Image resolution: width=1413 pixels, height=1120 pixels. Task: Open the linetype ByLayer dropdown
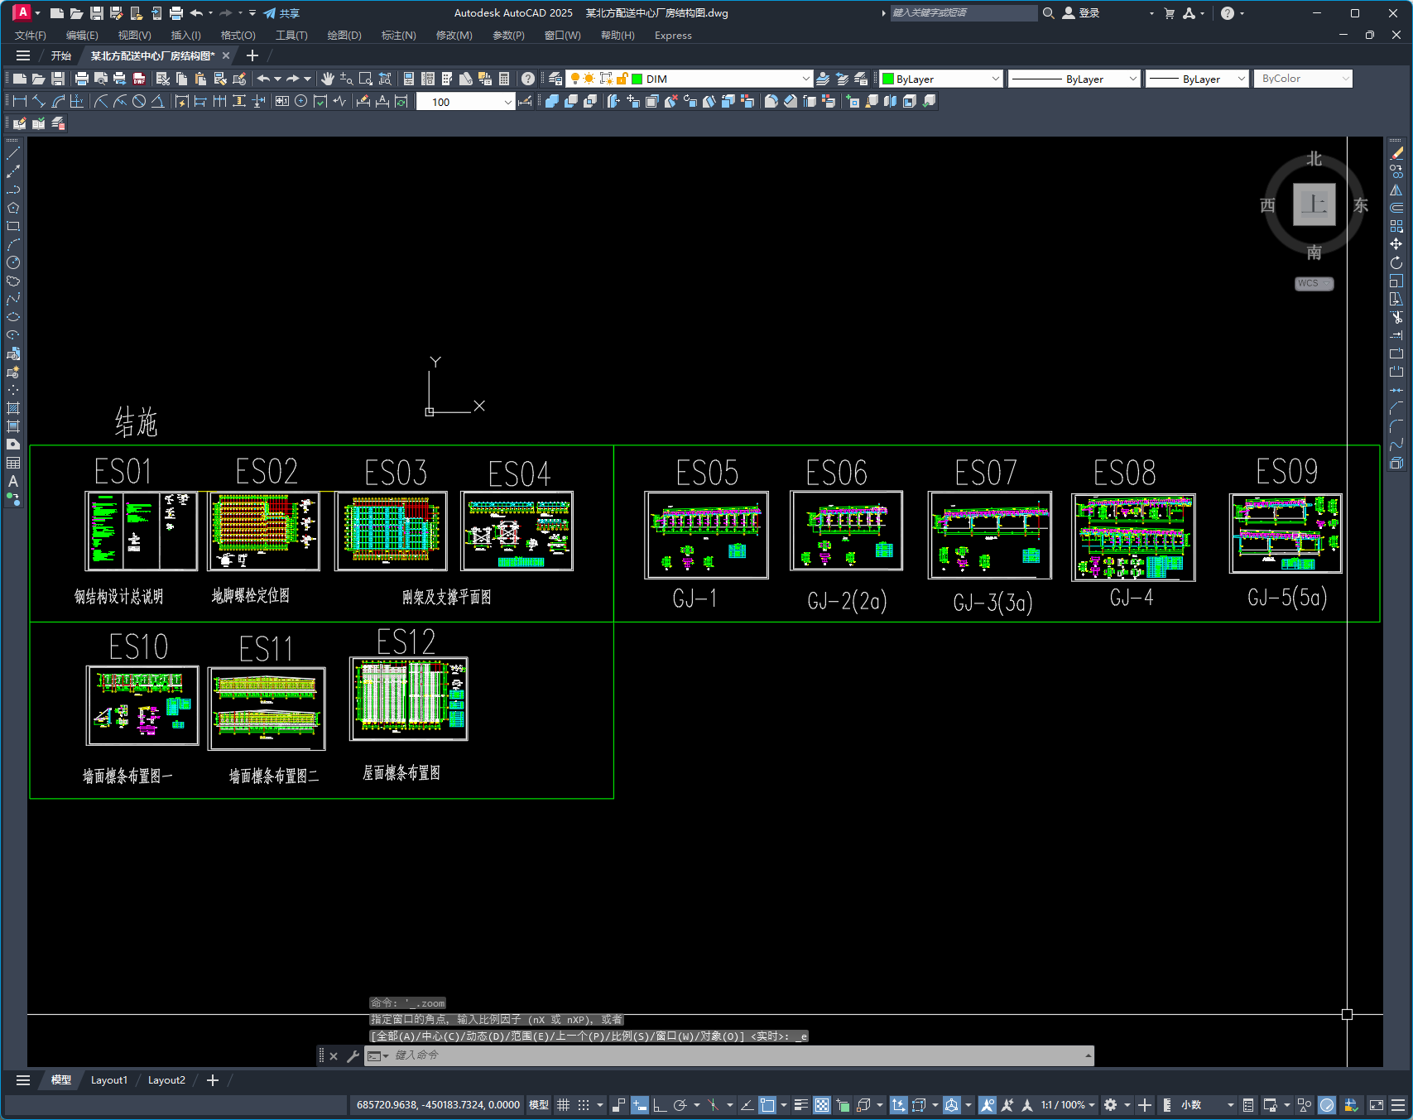tap(1133, 79)
